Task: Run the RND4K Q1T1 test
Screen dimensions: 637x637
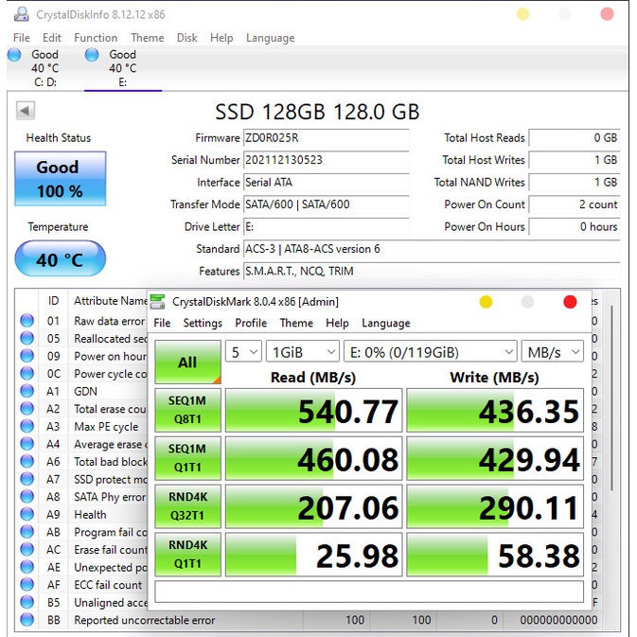Action: pyautogui.click(x=187, y=554)
